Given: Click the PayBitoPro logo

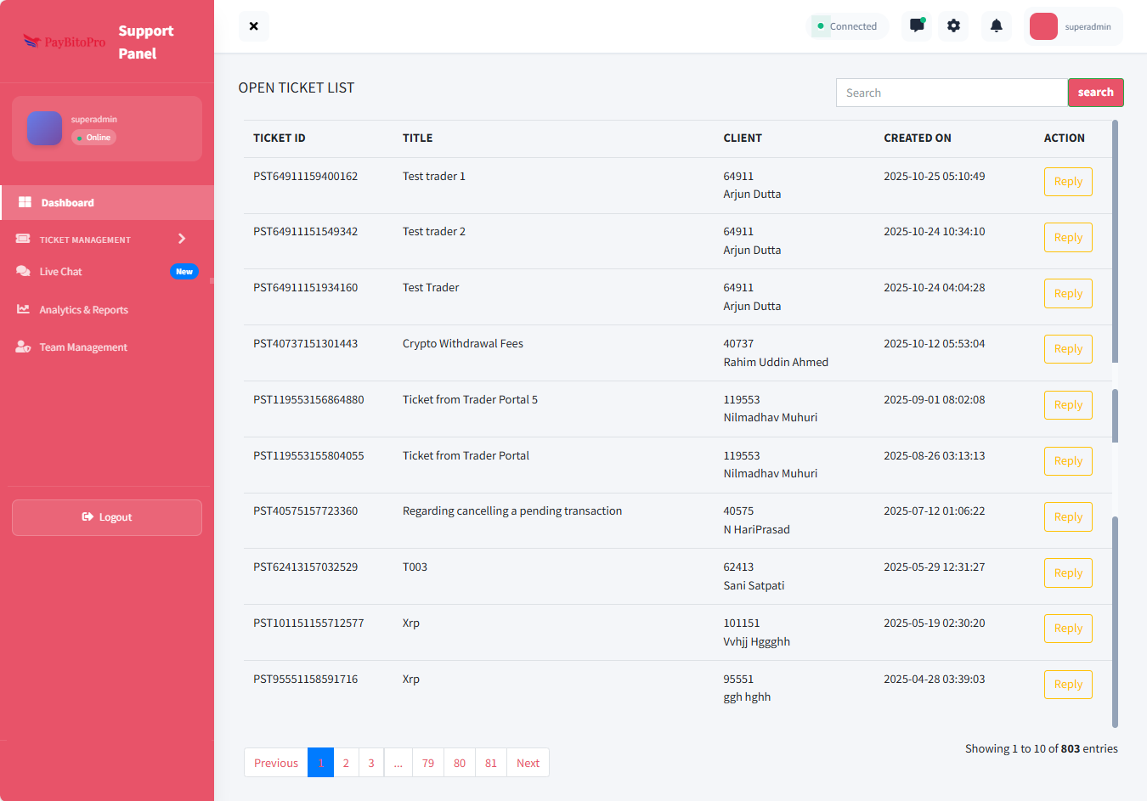Looking at the screenshot, I should point(65,42).
